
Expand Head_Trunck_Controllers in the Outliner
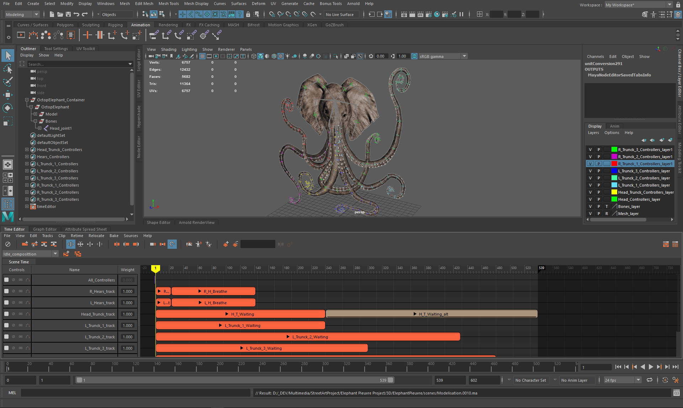(x=27, y=150)
